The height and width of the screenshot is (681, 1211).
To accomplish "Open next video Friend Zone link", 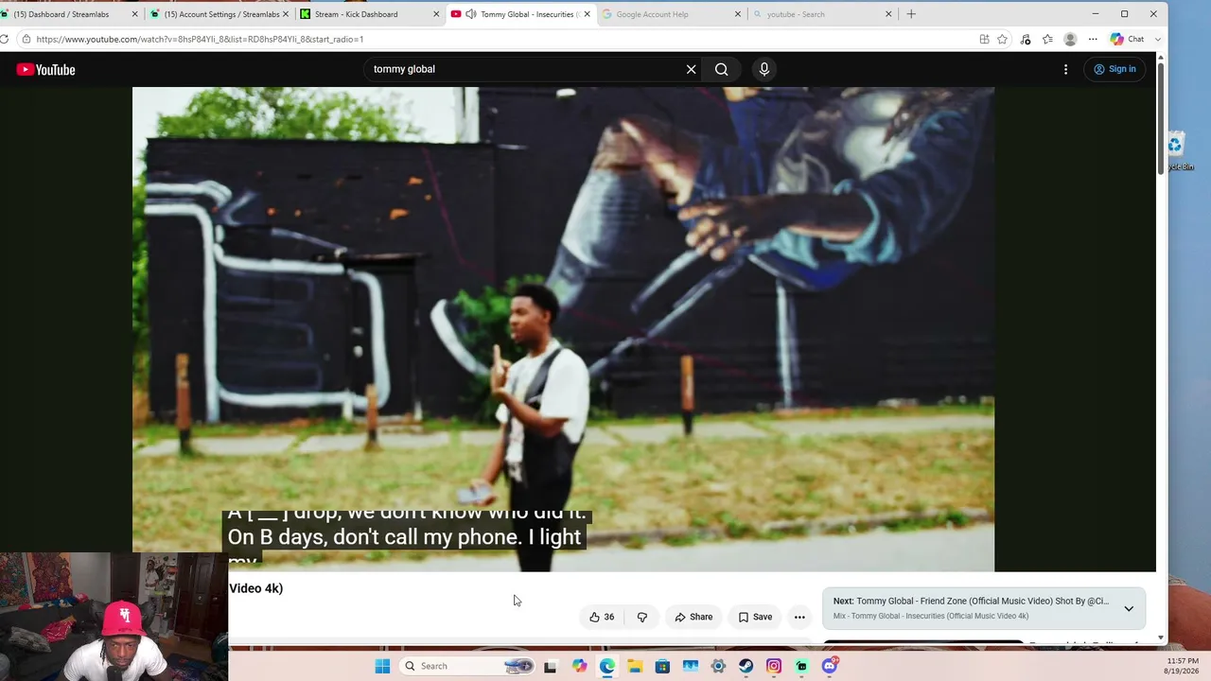I will point(971,601).
